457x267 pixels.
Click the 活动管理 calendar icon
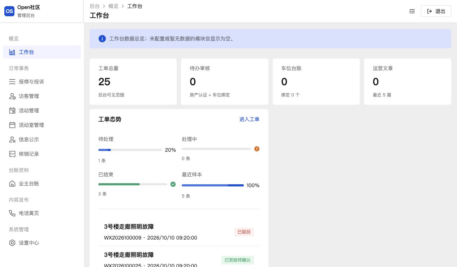point(12,111)
